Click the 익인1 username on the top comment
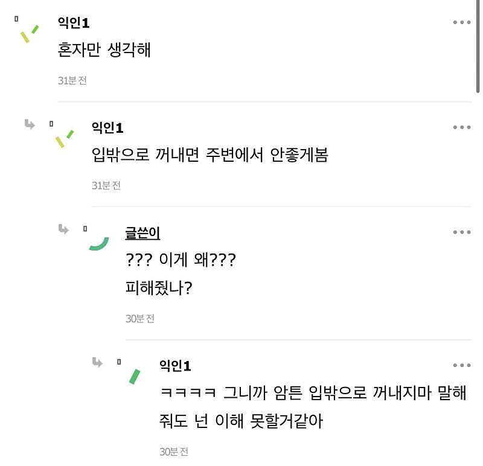Image resolution: width=483 pixels, height=466 pixels. click(x=74, y=23)
